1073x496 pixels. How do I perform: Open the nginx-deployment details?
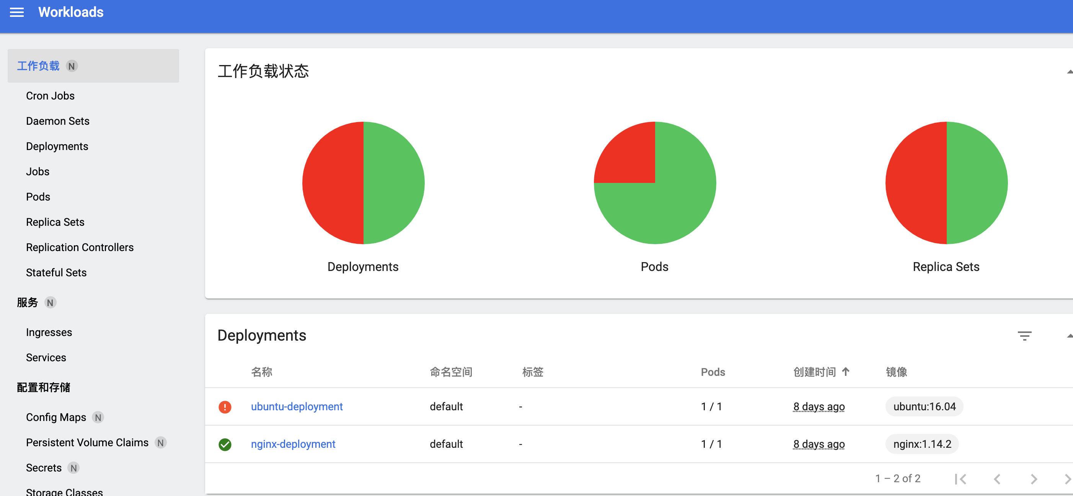(293, 444)
